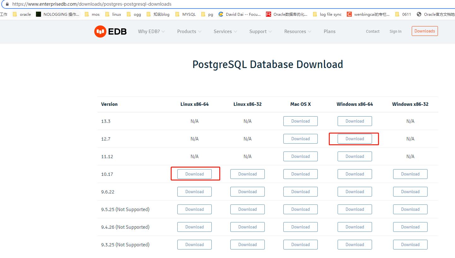
Task: Download 9.3.25 for Mac OS X
Action: [x=300, y=244]
